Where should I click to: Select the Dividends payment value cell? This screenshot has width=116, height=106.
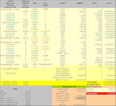point(80,98)
